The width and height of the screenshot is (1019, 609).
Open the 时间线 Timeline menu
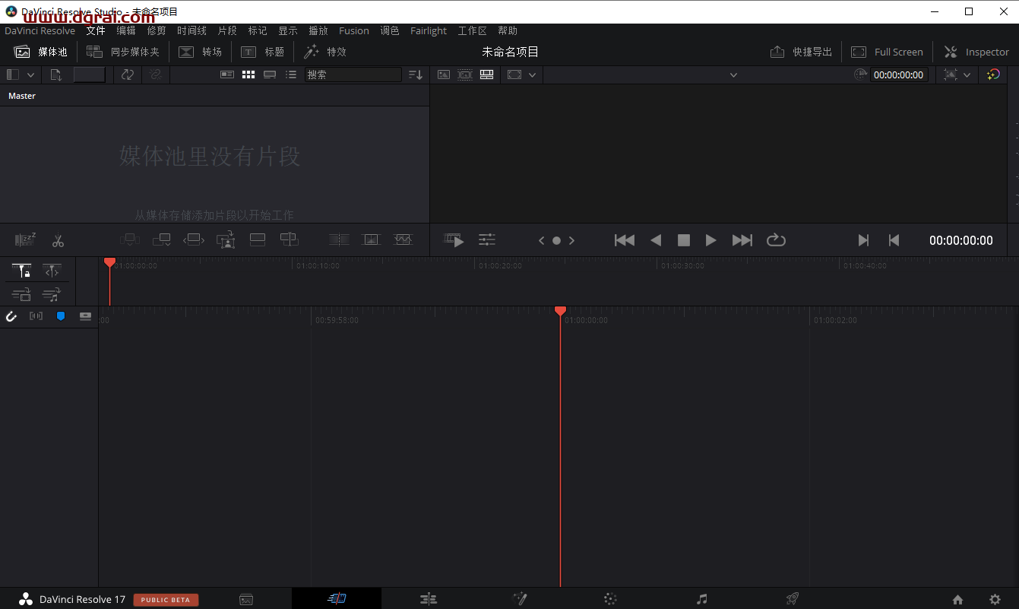pyautogui.click(x=191, y=30)
